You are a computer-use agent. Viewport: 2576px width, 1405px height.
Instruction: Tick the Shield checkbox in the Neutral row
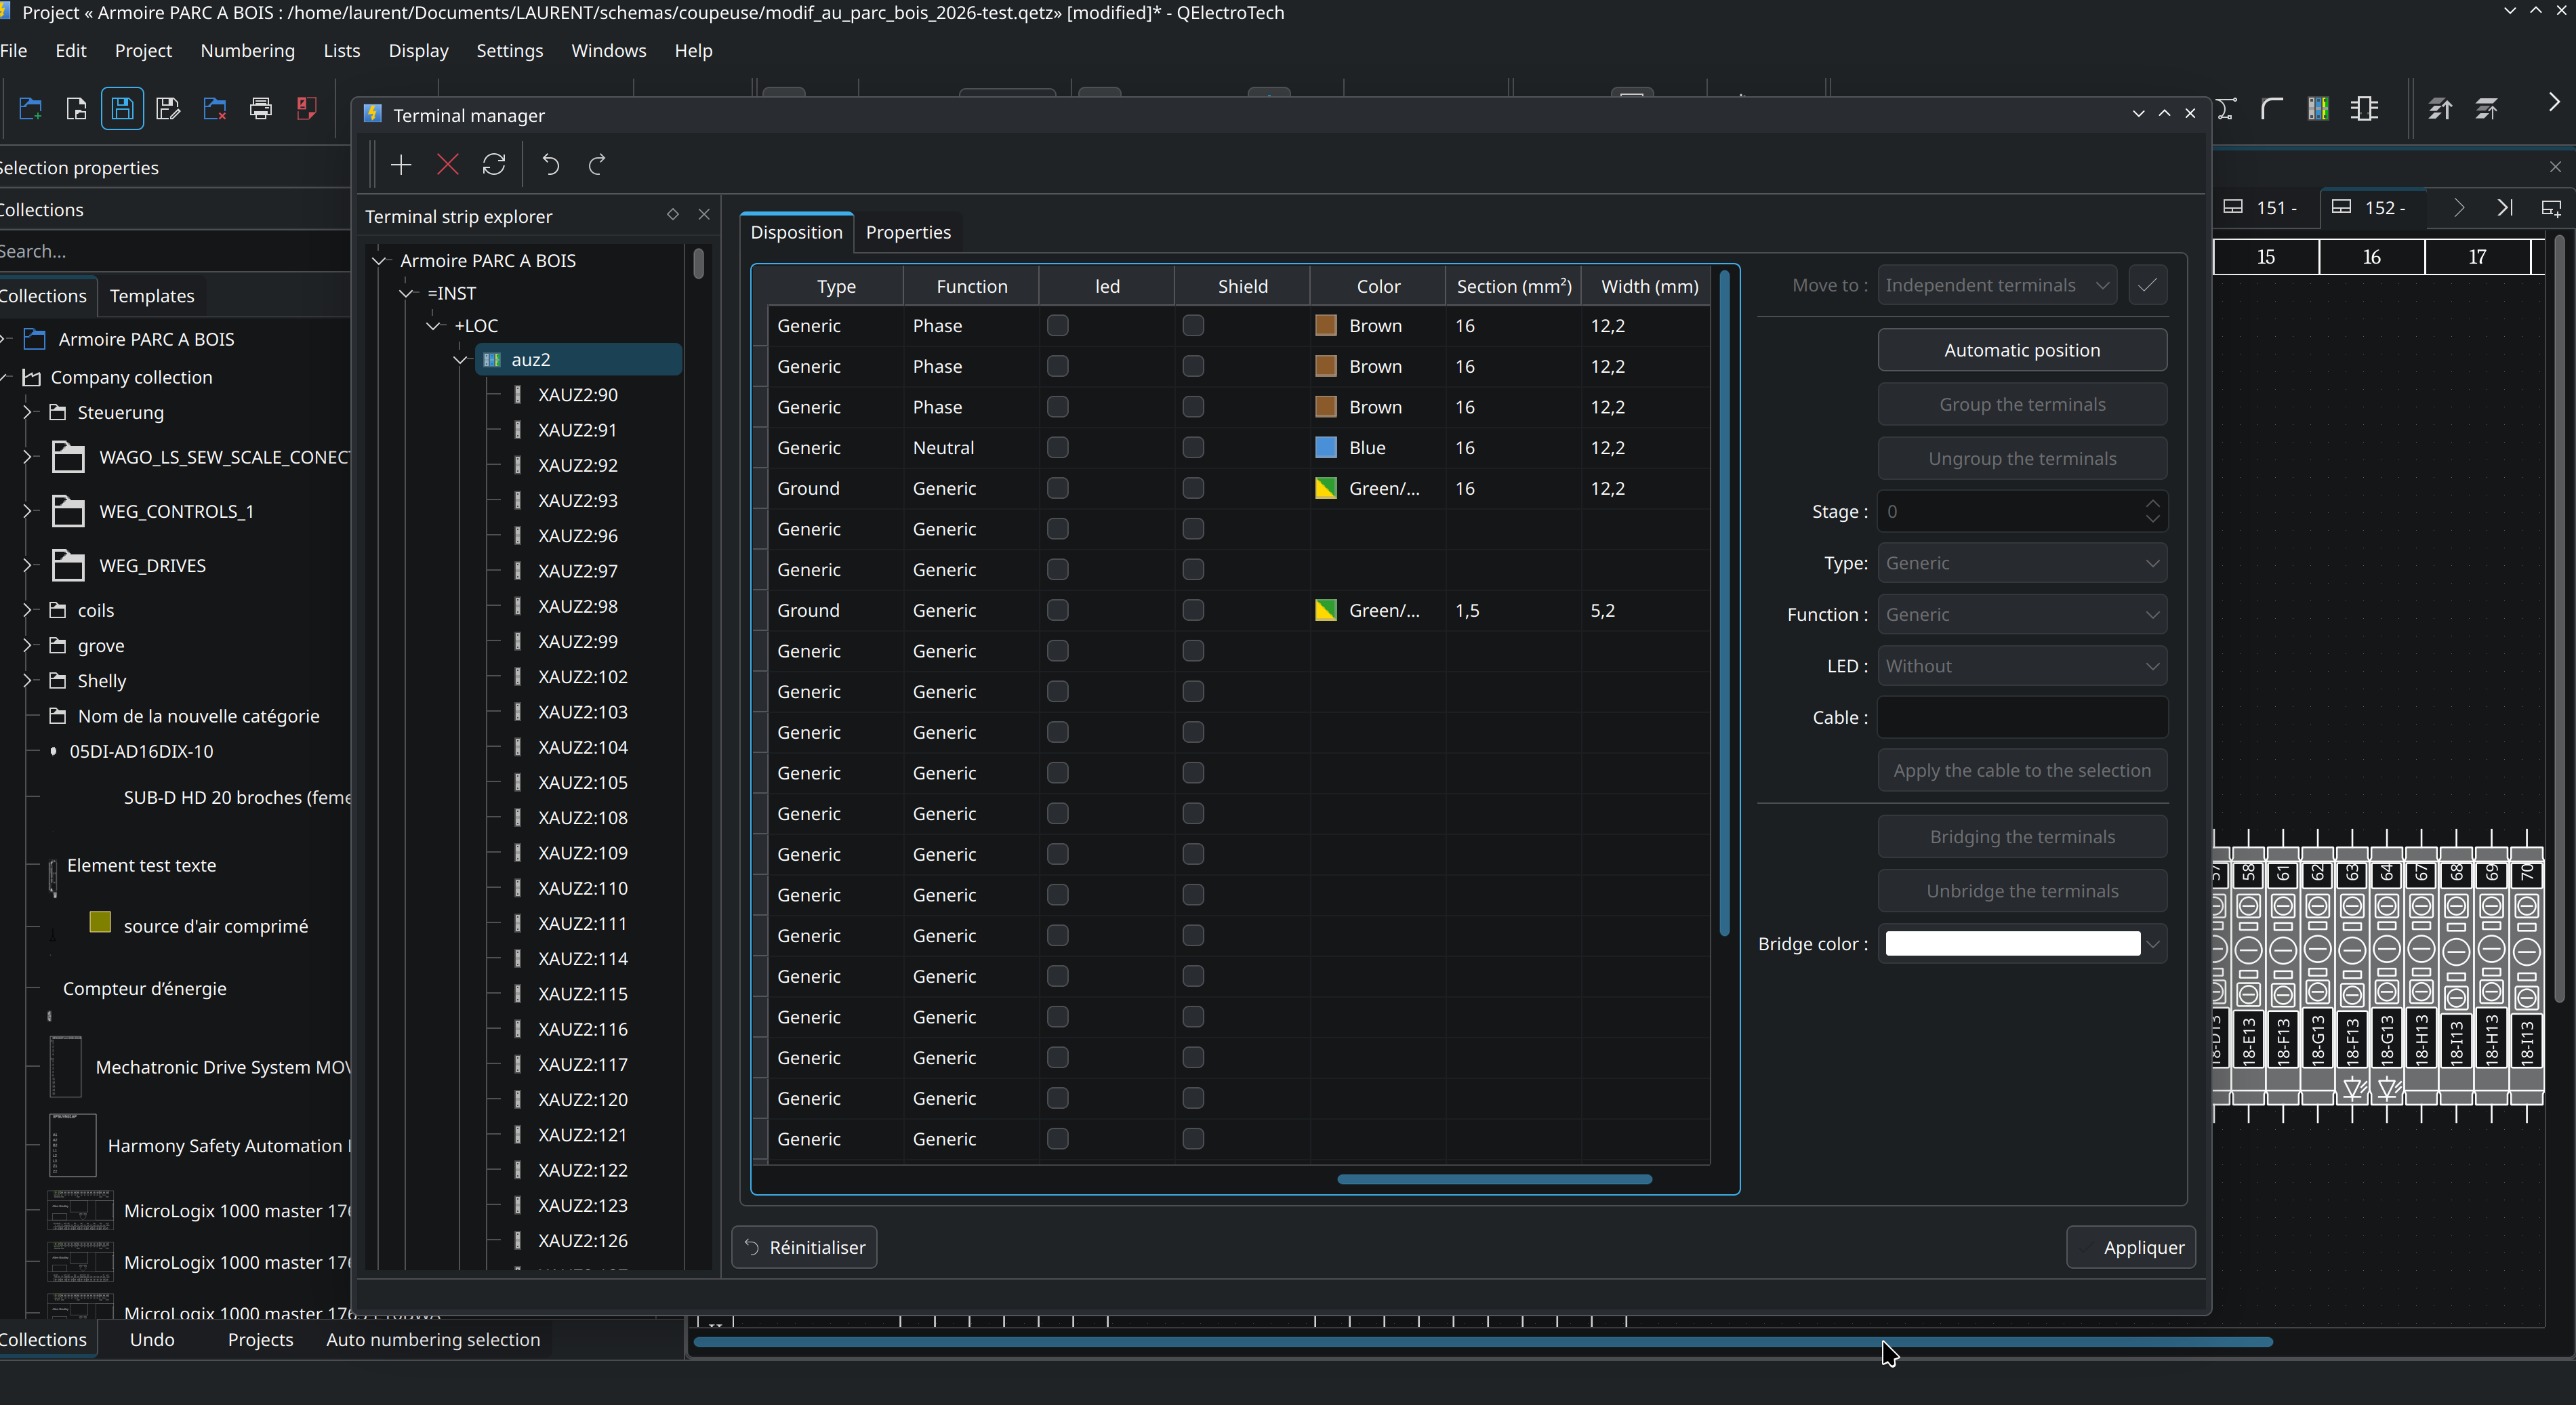coord(1193,447)
